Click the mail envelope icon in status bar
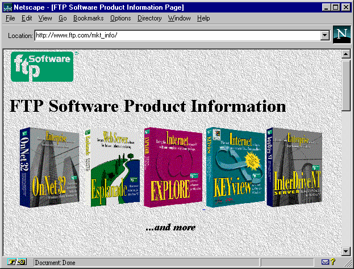 [325, 262]
